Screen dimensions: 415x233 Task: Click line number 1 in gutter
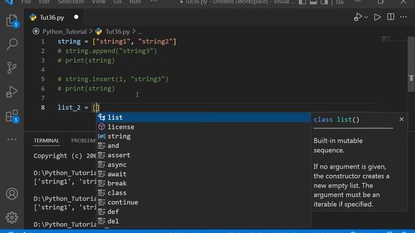43,41
